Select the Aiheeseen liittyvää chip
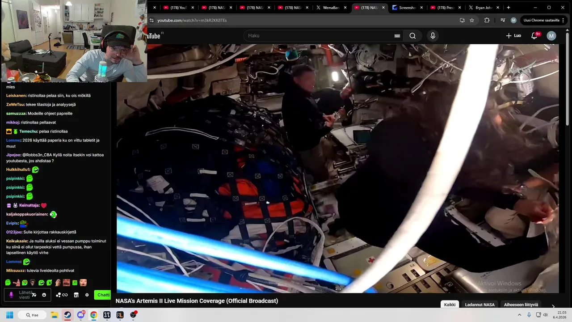The width and height of the screenshot is (572, 322). pyautogui.click(x=521, y=305)
